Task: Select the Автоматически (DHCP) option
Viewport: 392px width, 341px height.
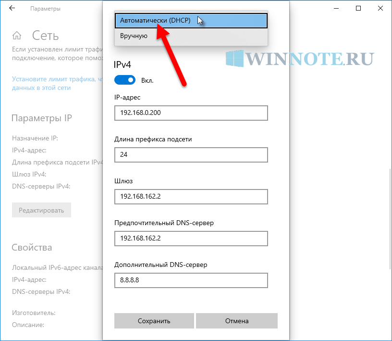Action: (x=191, y=21)
